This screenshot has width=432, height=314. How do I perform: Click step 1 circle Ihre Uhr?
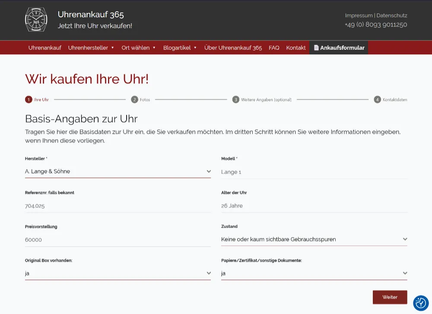pos(29,100)
